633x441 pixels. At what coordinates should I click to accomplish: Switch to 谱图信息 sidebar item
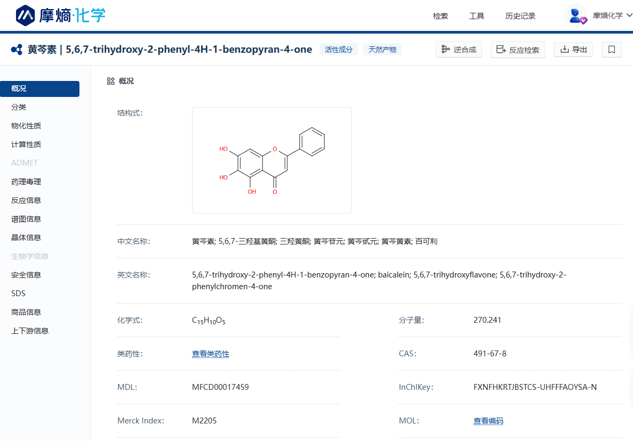26,219
